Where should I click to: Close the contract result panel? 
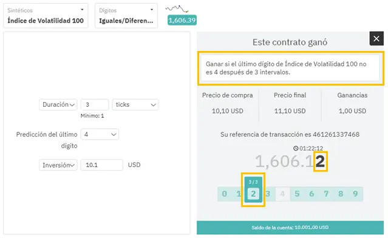376,39
